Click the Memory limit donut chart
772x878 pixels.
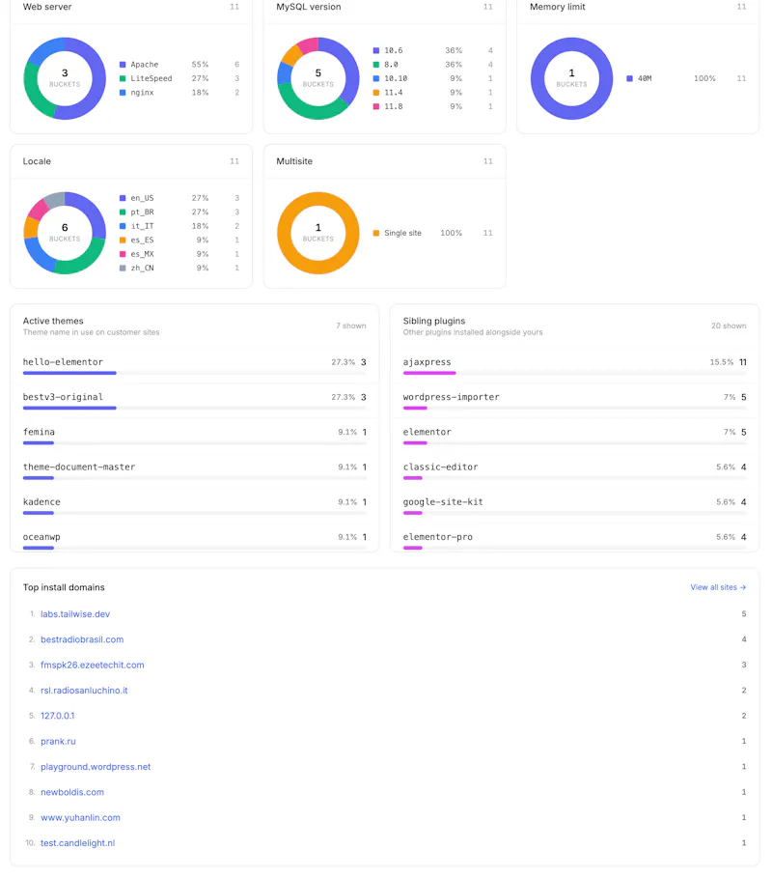pos(571,78)
